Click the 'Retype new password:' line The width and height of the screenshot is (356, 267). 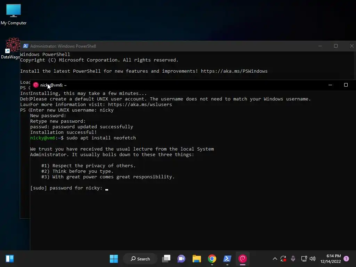point(58,121)
